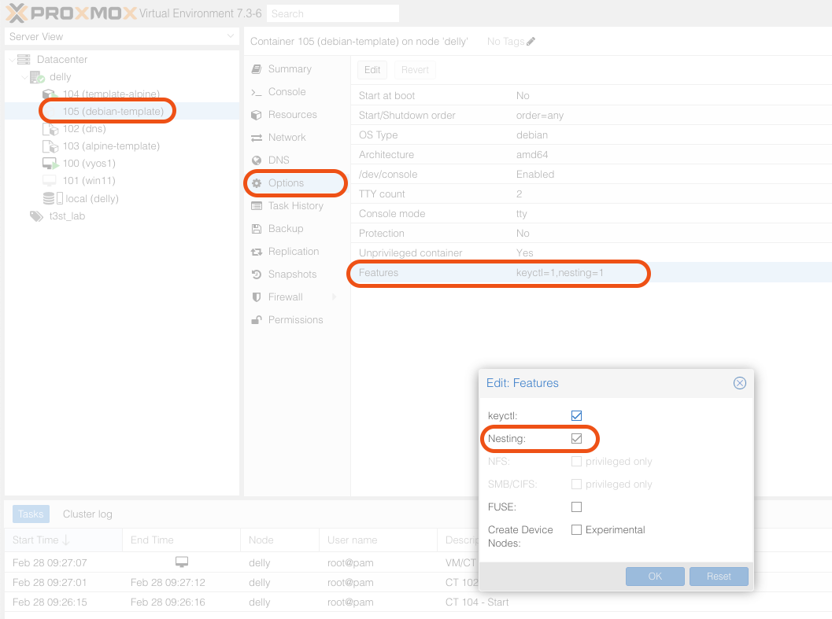Click the Task History list icon
This screenshot has width=832, height=619.
click(x=257, y=206)
